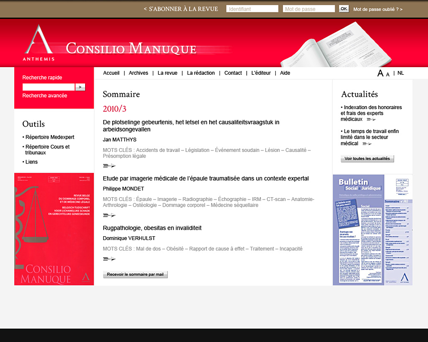Click keywords line starting Épaule – Imagerie

coord(209,202)
